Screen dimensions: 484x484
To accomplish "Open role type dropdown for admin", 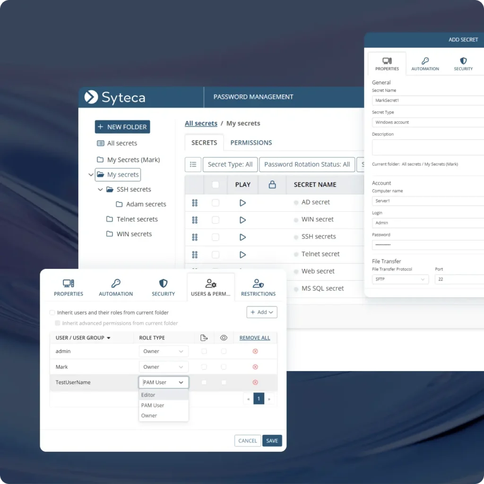I will point(163,351).
